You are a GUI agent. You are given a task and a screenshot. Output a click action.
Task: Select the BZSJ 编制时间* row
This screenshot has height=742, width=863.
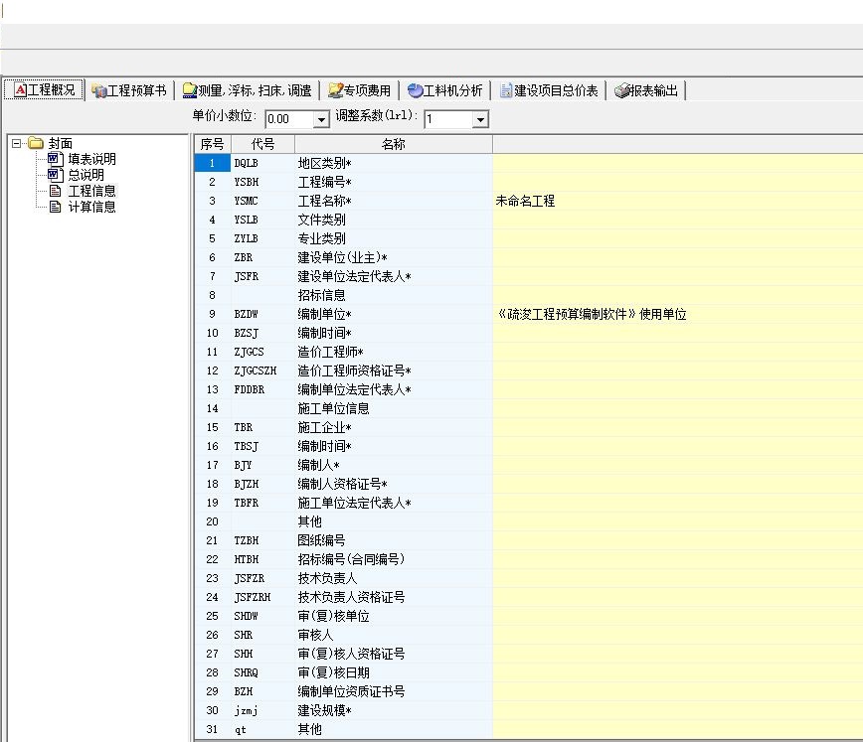[528, 333]
